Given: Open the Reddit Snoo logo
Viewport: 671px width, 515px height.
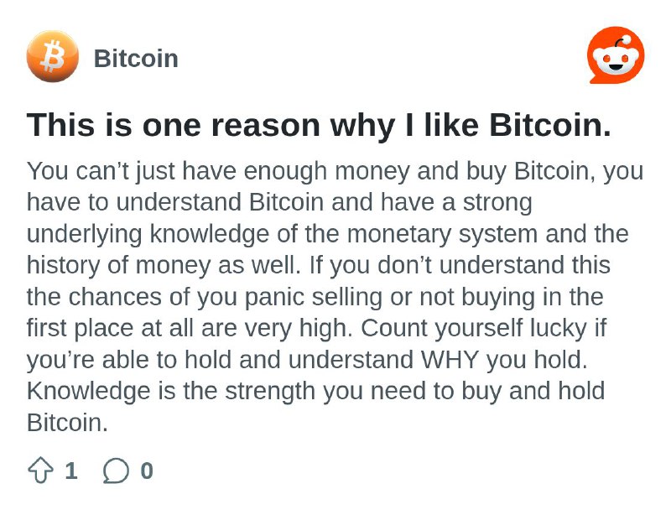Looking at the screenshot, I should (x=616, y=55).
